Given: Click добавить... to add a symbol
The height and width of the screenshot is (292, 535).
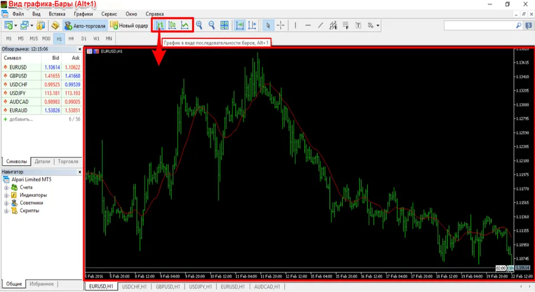Looking at the screenshot, I should coord(21,119).
